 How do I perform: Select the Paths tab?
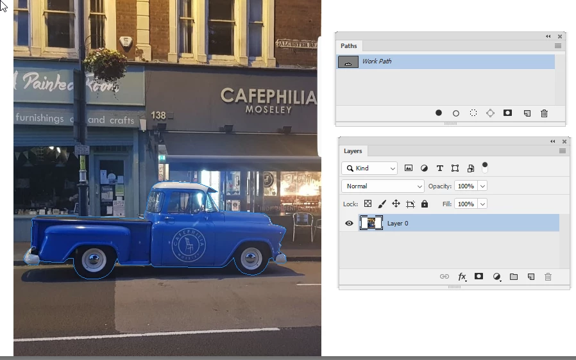click(348, 46)
